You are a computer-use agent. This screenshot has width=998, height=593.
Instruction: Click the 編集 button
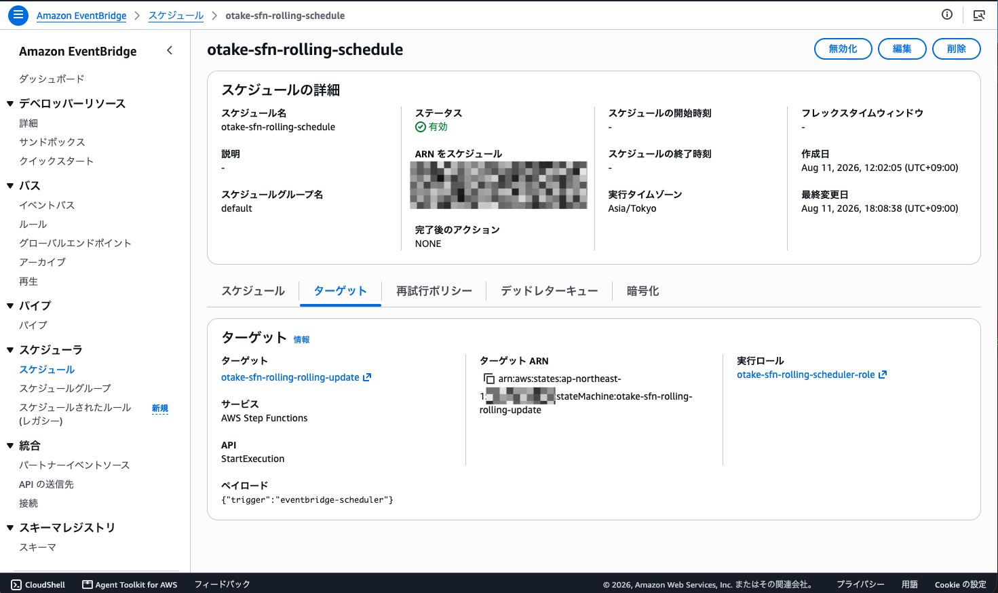(902, 49)
